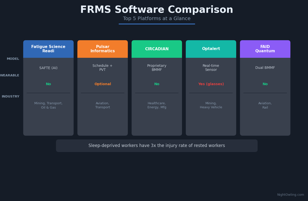Click Dual BMMF model text
This screenshot has width=308, height=201.
coord(265,68)
